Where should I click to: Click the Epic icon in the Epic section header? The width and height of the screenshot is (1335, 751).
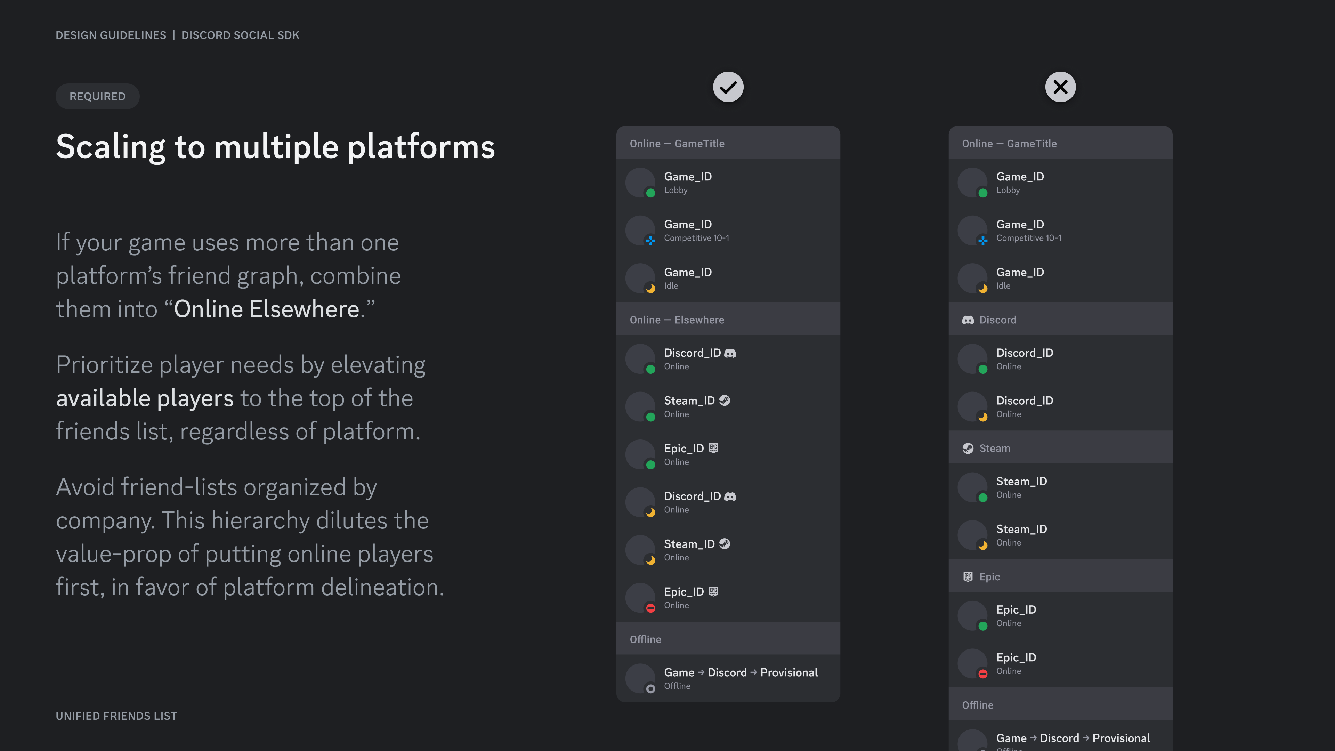click(x=969, y=576)
